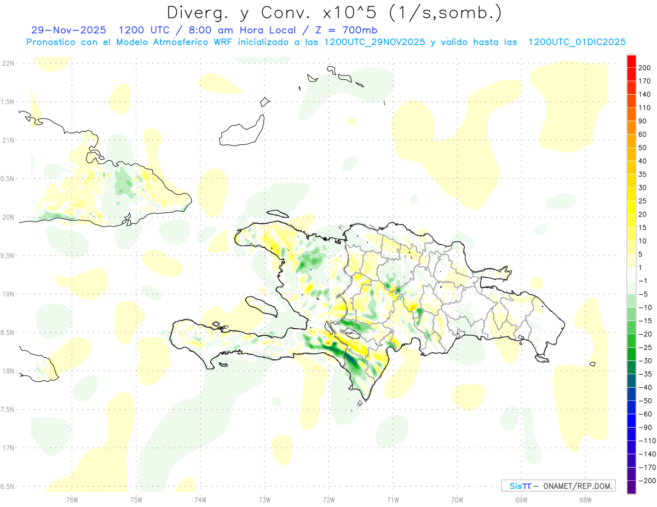657x507 pixels.
Task: Click the '8.5N' axis label
Action: tap(8, 333)
